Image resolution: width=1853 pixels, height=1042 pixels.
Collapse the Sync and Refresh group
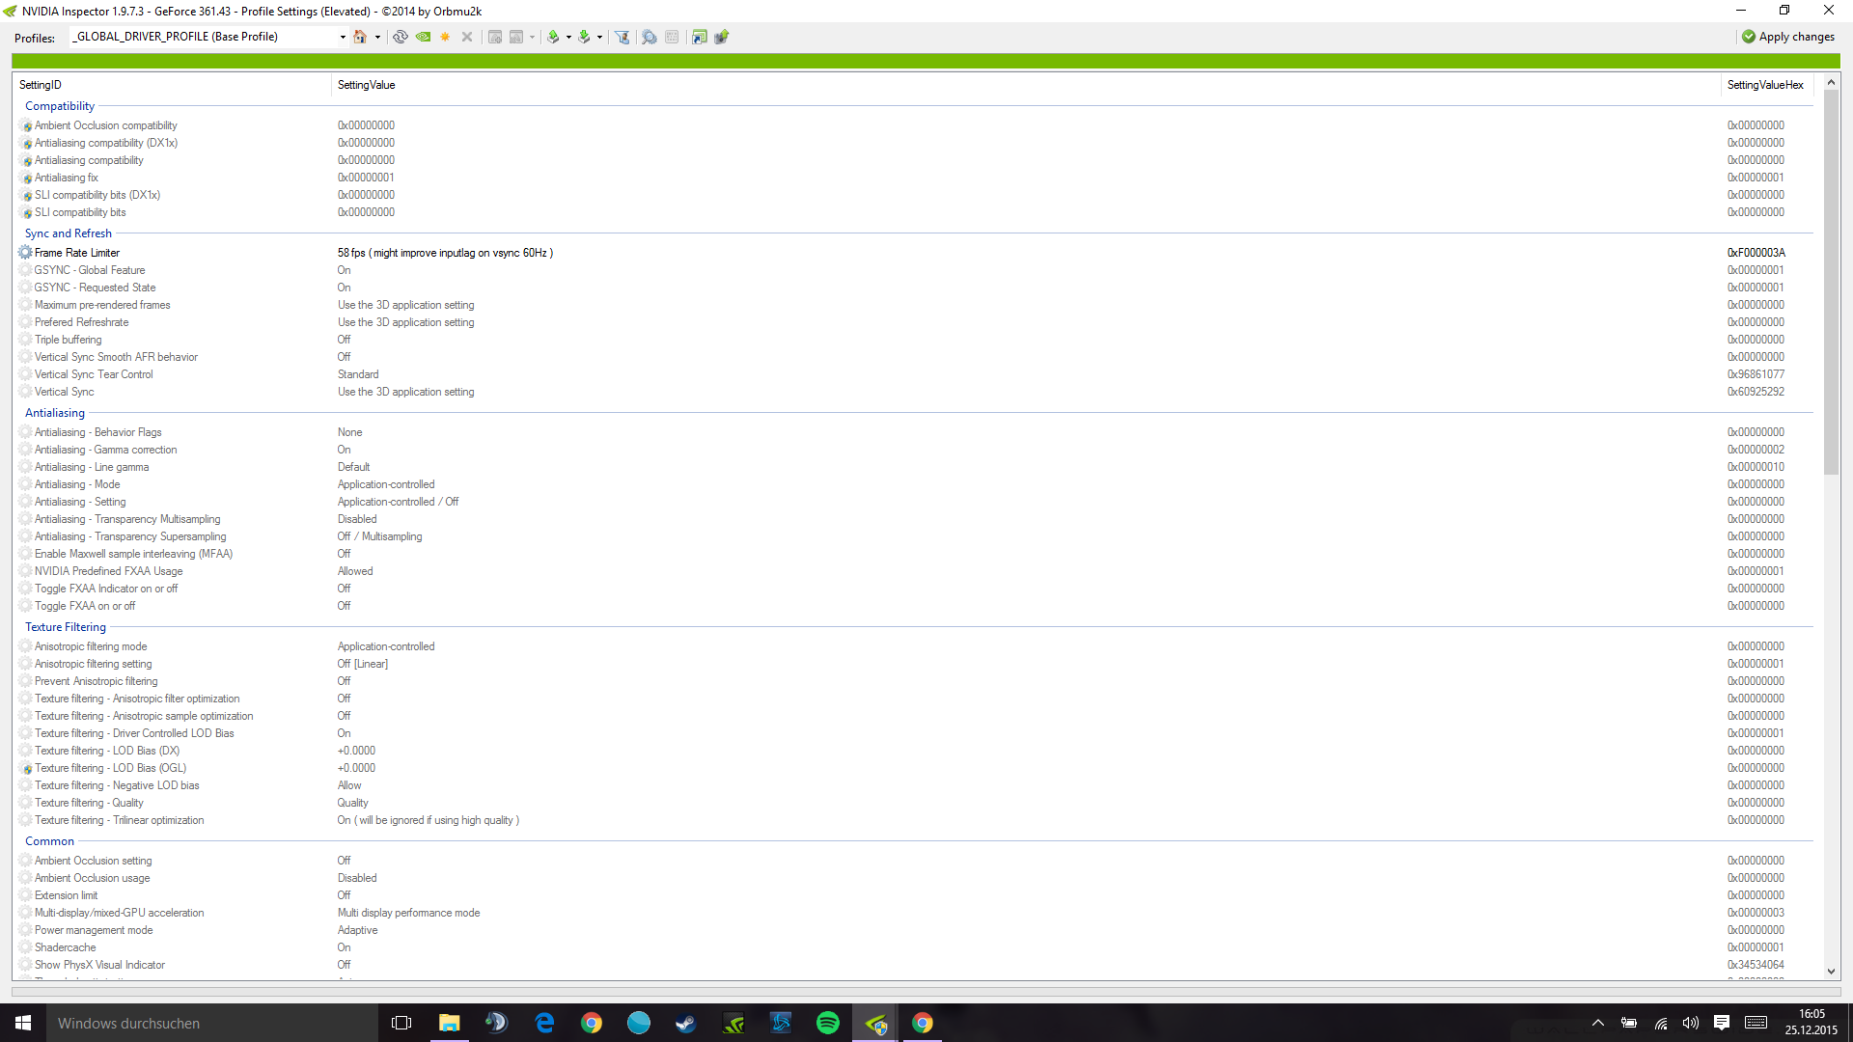(68, 233)
